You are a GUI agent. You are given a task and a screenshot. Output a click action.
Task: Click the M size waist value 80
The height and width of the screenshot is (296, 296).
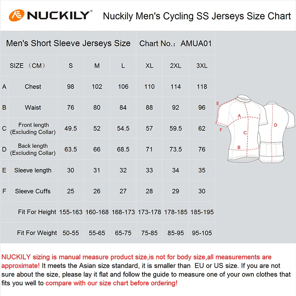(x=97, y=108)
